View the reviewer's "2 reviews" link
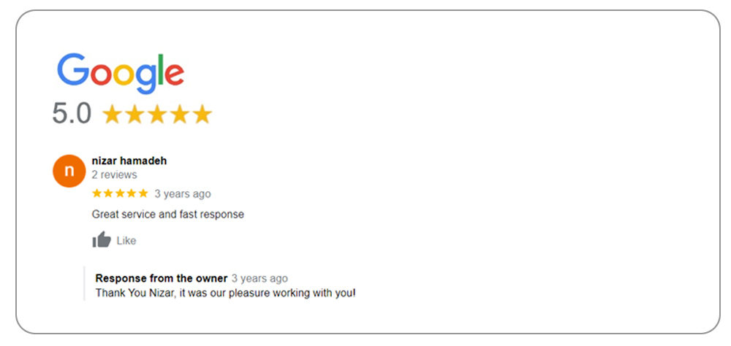The width and height of the screenshot is (731, 346). tap(114, 175)
